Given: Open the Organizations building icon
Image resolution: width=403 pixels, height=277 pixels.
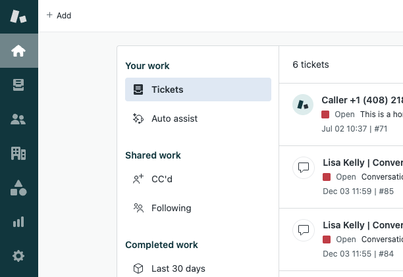Looking at the screenshot, I should pos(18,153).
